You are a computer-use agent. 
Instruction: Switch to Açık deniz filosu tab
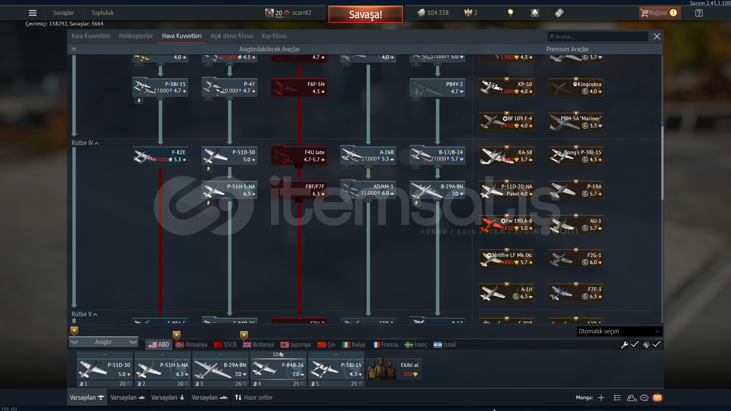232,36
